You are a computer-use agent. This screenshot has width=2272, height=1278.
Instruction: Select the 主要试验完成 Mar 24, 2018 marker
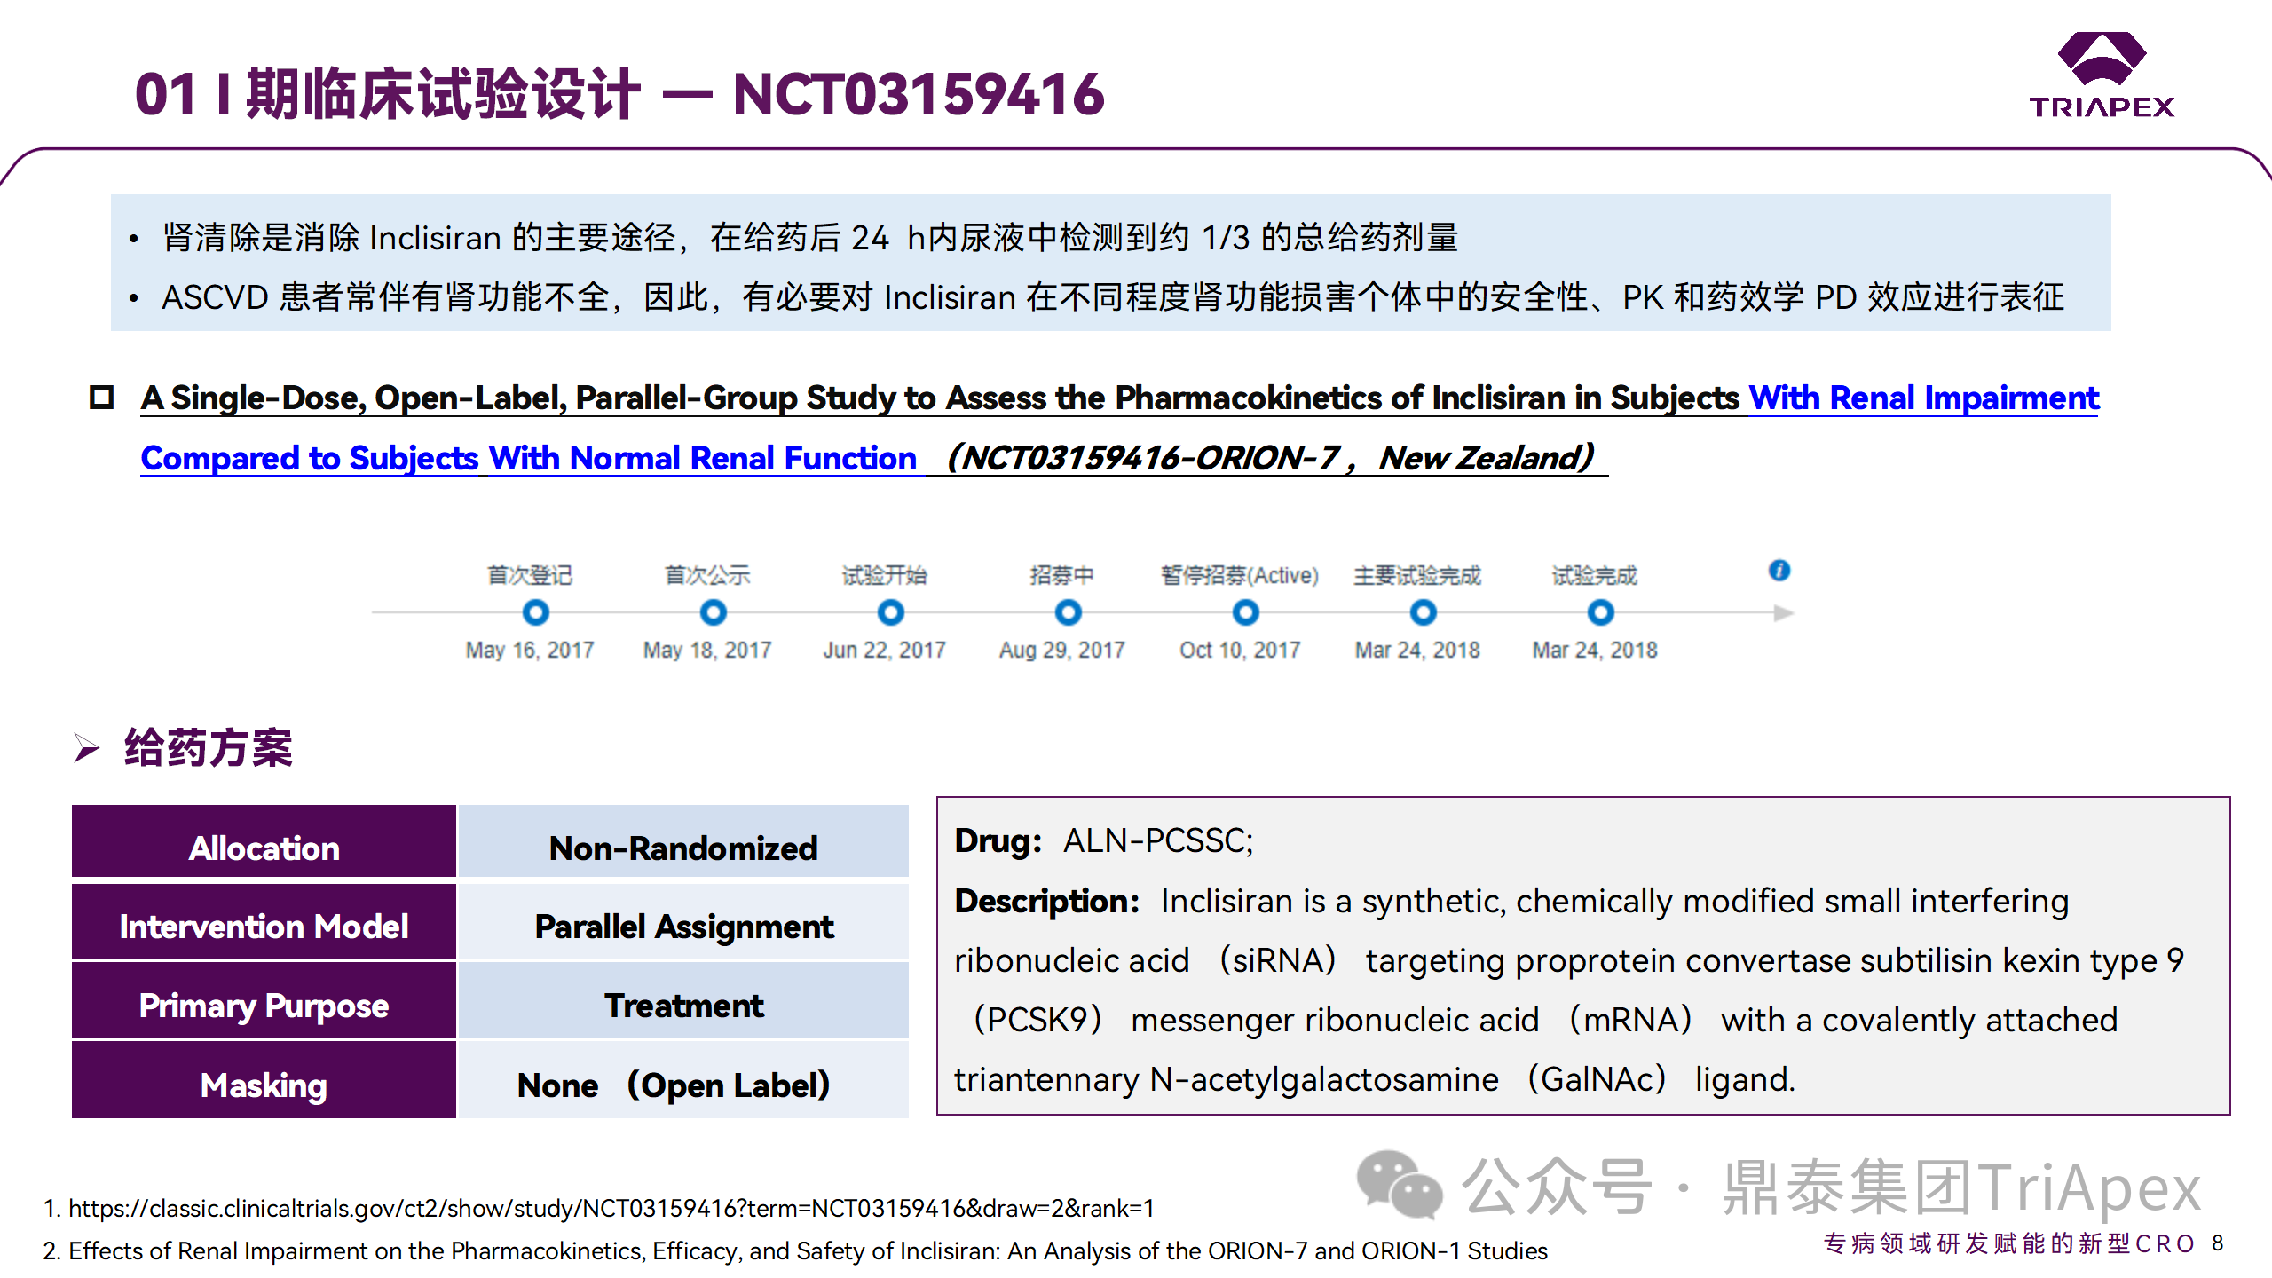point(1423,612)
